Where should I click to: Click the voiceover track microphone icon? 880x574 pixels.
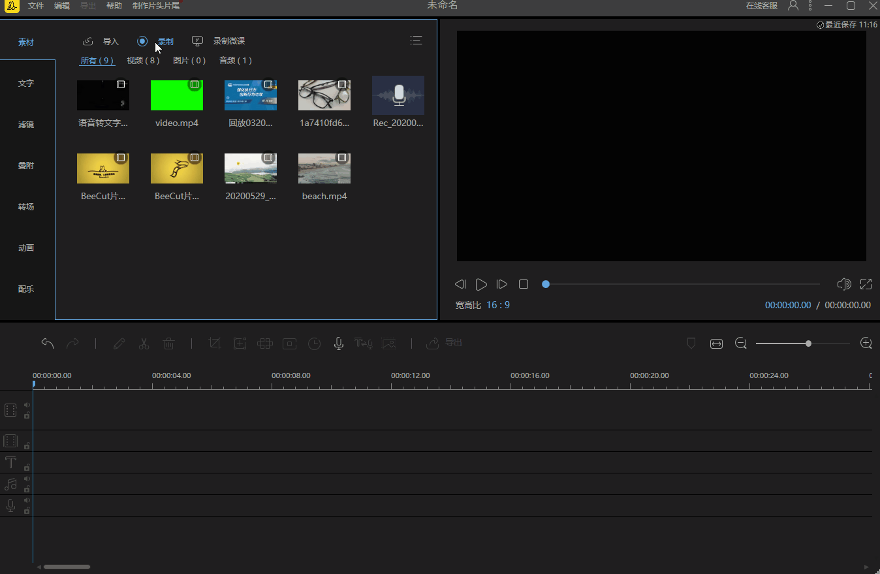tap(10, 506)
